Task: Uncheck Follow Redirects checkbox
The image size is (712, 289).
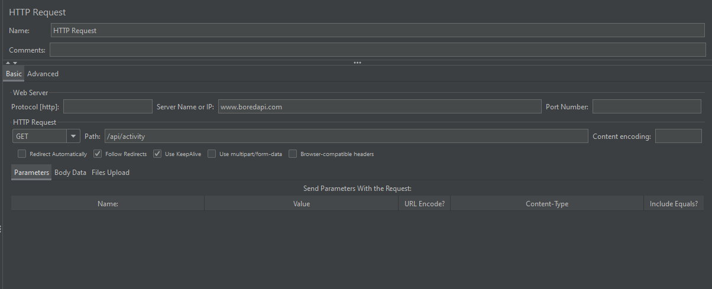Action: click(98, 154)
